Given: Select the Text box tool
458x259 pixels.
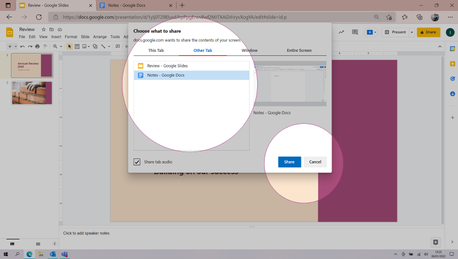Looking at the screenshot, I should [x=77, y=46].
